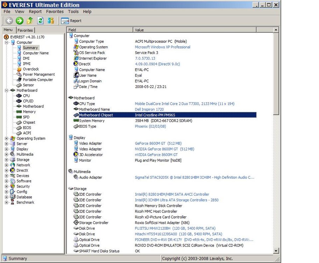Open the View menu

19,12
